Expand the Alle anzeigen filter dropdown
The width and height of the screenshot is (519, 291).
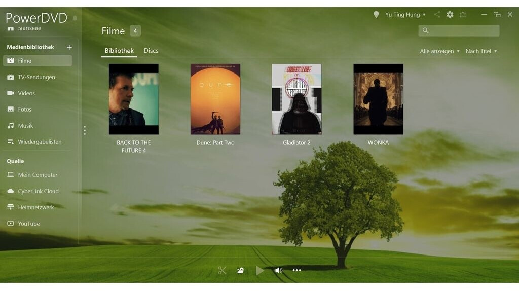pyautogui.click(x=439, y=51)
